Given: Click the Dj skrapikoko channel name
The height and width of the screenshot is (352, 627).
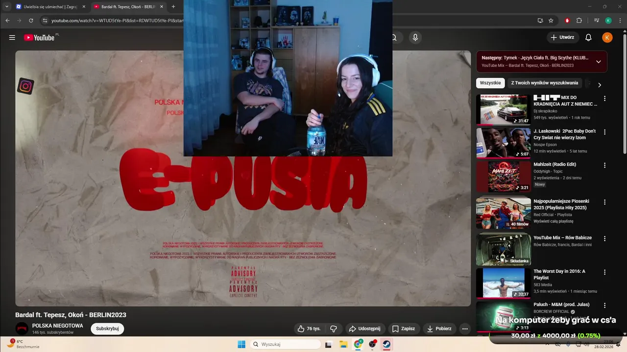Looking at the screenshot, I should [x=545, y=111].
